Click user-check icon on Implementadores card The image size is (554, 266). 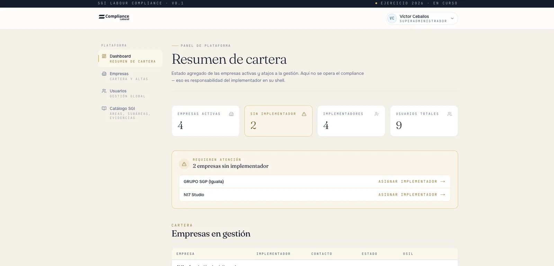(x=377, y=114)
